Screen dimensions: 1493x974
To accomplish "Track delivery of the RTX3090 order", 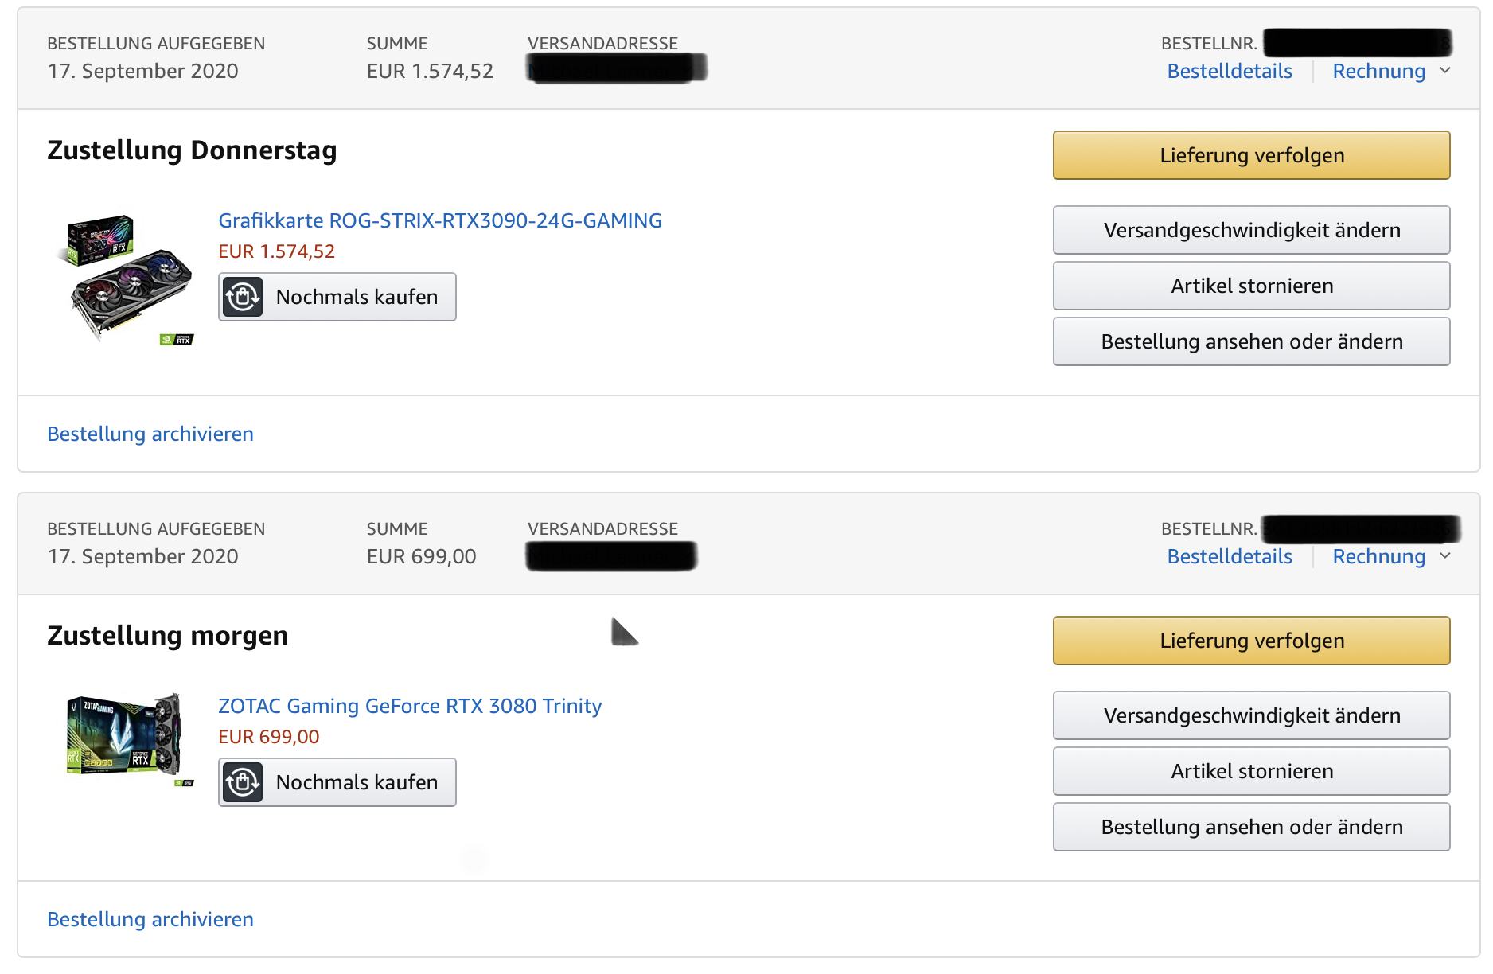I will point(1252,155).
